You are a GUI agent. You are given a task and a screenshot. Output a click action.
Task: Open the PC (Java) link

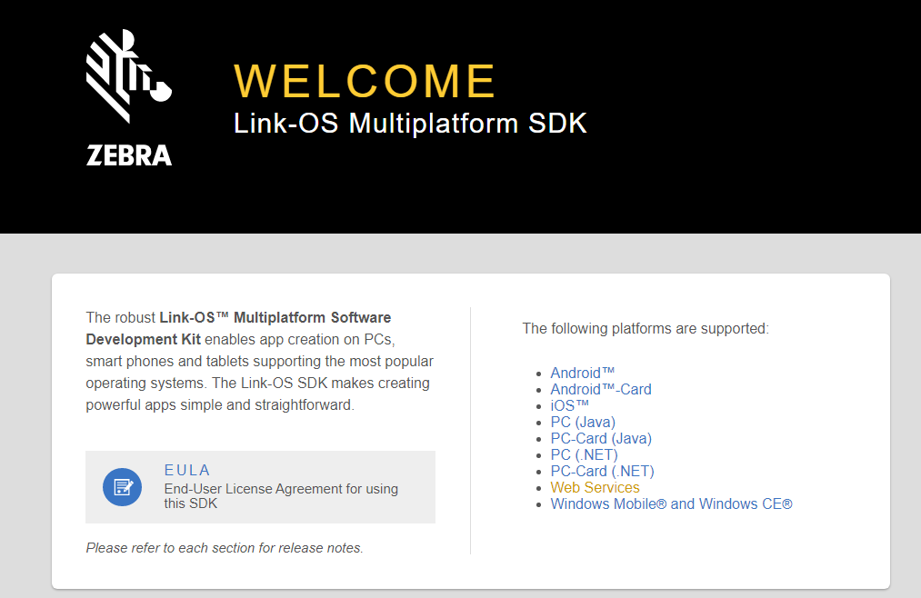[x=583, y=422]
